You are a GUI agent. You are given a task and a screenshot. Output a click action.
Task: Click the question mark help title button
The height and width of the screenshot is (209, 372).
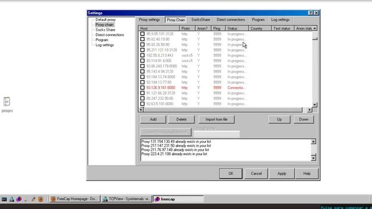[x=310, y=13]
